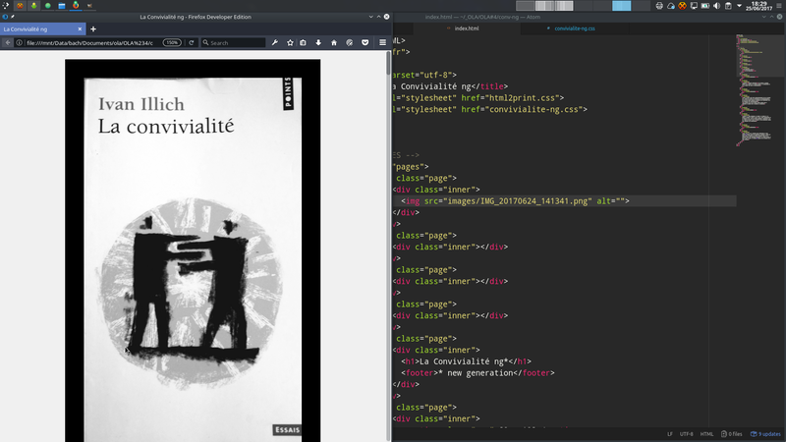Switch to Firefox from the taskbar icon

coord(76,6)
